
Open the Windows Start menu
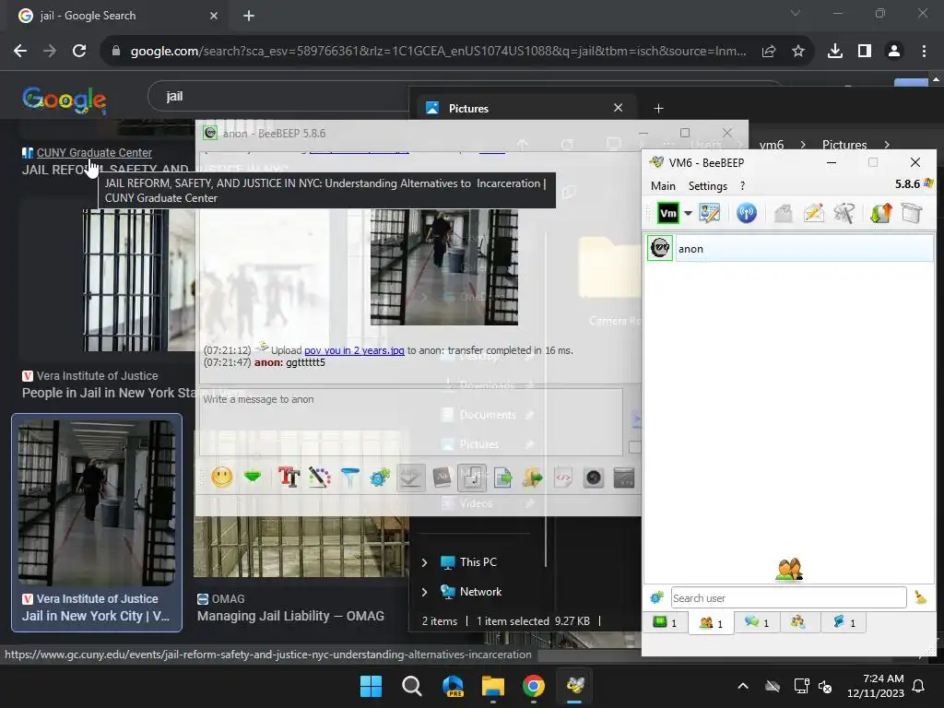(x=371, y=686)
